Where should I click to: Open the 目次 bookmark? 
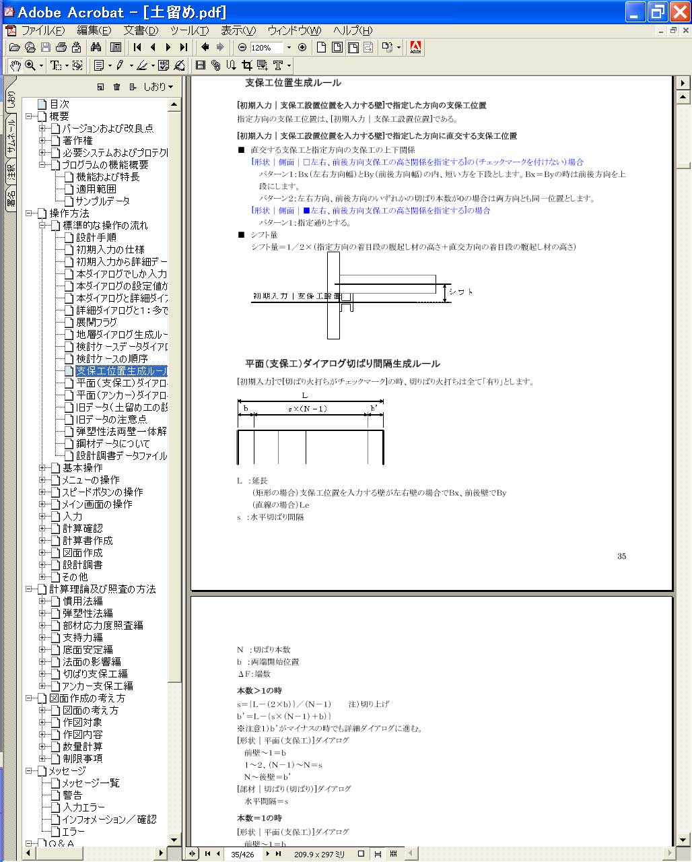pyautogui.click(x=59, y=104)
